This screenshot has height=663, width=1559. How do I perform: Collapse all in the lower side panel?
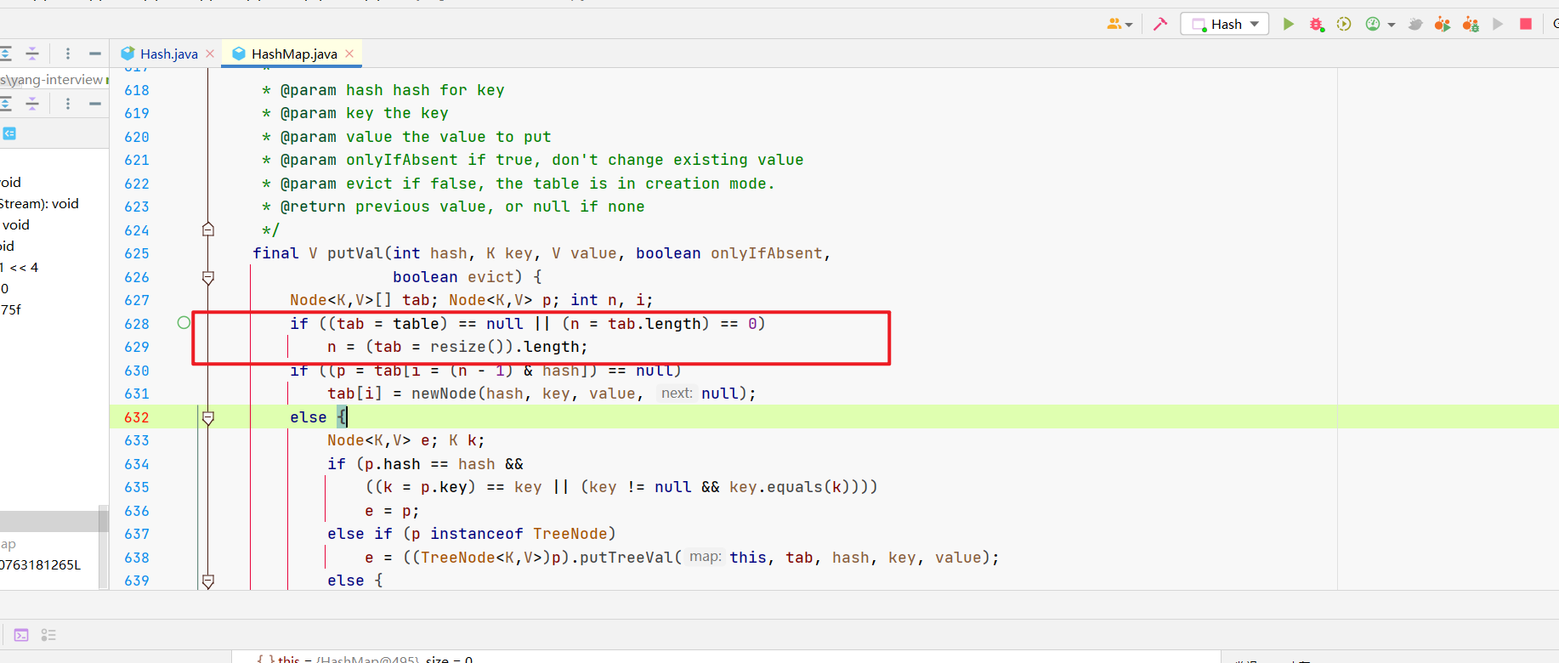click(32, 104)
